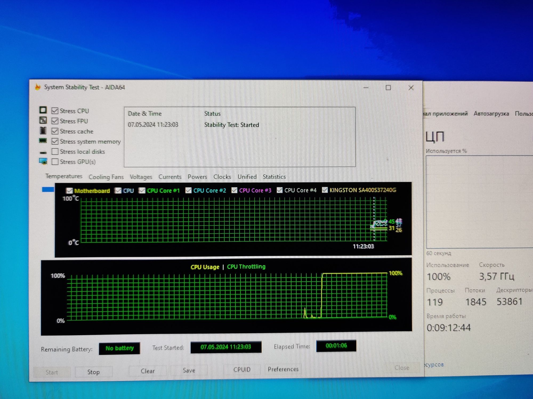The image size is (533, 399).
Task: Hide the Motherboard temperature graph line
Action: coord(69,191)
